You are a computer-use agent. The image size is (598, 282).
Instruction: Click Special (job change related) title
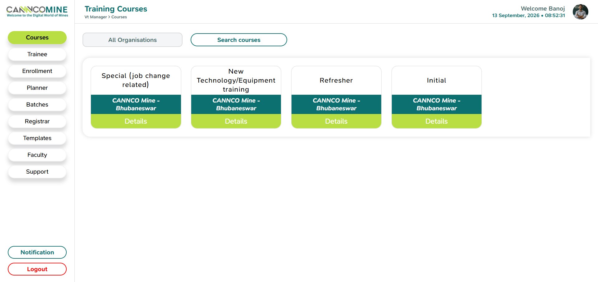pyautogui.click(x=136, y=80)
